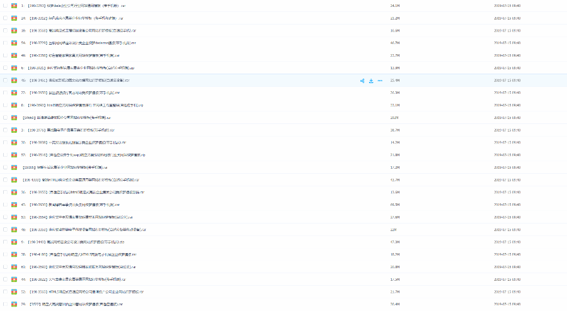
Task: Open the more options ellipsis on the highlighted row
Action: pos(380,81)
